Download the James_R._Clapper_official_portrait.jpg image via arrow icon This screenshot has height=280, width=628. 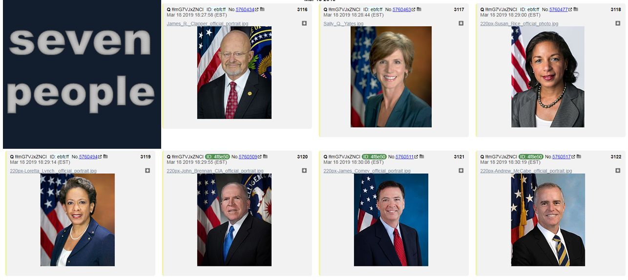click(304, 23)
